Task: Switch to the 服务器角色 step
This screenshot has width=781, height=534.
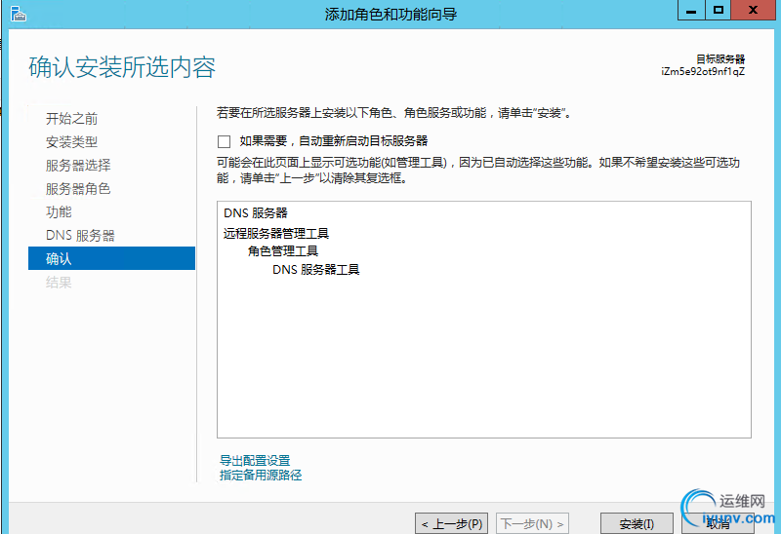Action: [x=78, y=188]
